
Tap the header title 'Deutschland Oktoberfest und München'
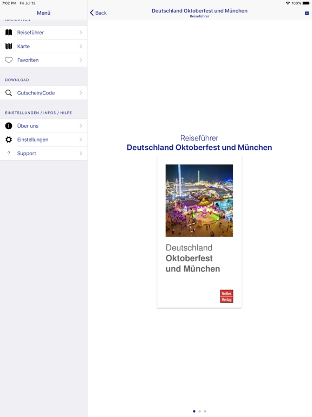(199, 11)
